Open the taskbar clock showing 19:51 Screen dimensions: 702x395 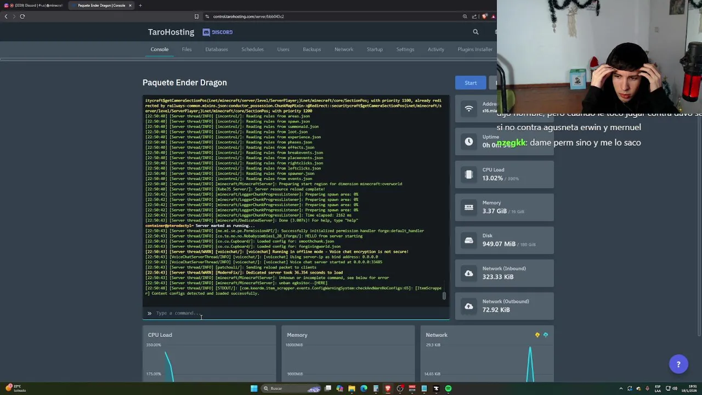pyautogui.click(x=689, y=388)
